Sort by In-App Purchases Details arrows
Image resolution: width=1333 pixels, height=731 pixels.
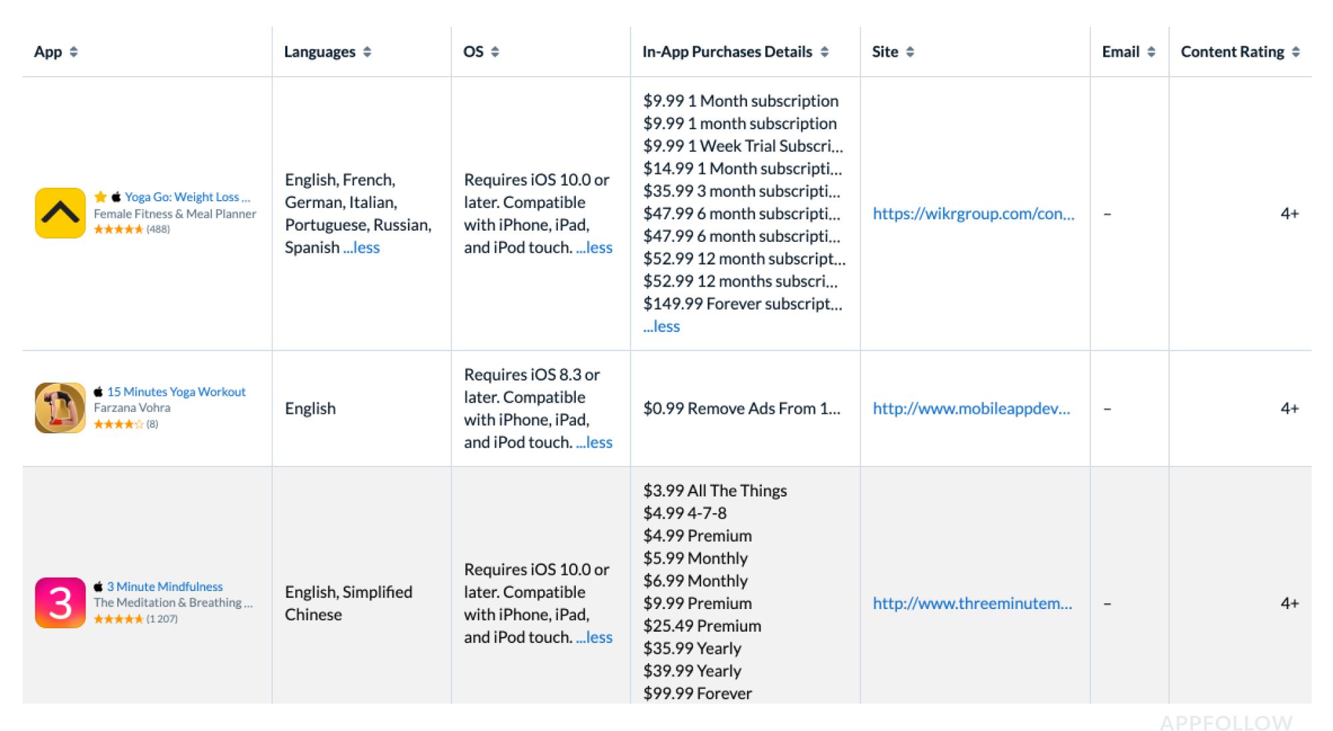point(824,52)
